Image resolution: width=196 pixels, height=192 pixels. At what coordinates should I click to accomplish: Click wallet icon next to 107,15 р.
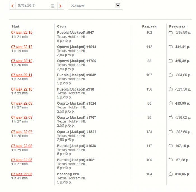(171, 146)
